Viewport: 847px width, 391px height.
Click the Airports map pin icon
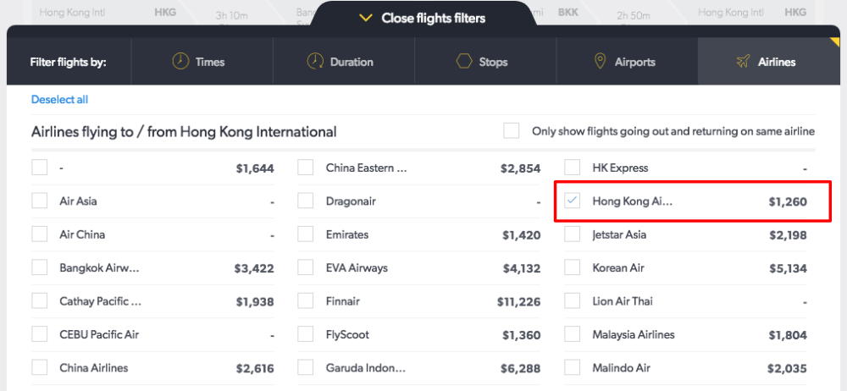point(600,61)
